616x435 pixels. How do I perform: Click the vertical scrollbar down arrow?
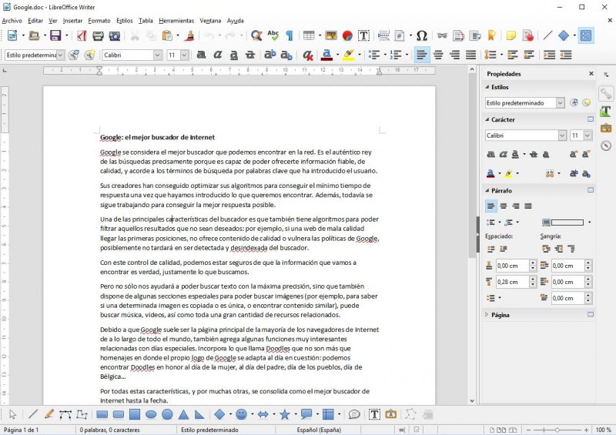472,401
